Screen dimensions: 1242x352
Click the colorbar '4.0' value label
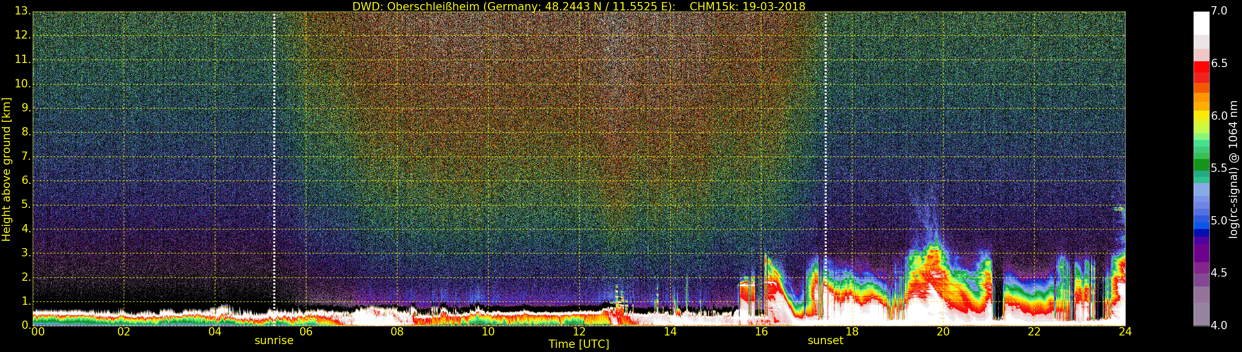click(1219, 325)
